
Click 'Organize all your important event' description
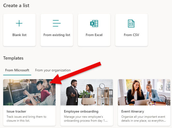[143, 117]
